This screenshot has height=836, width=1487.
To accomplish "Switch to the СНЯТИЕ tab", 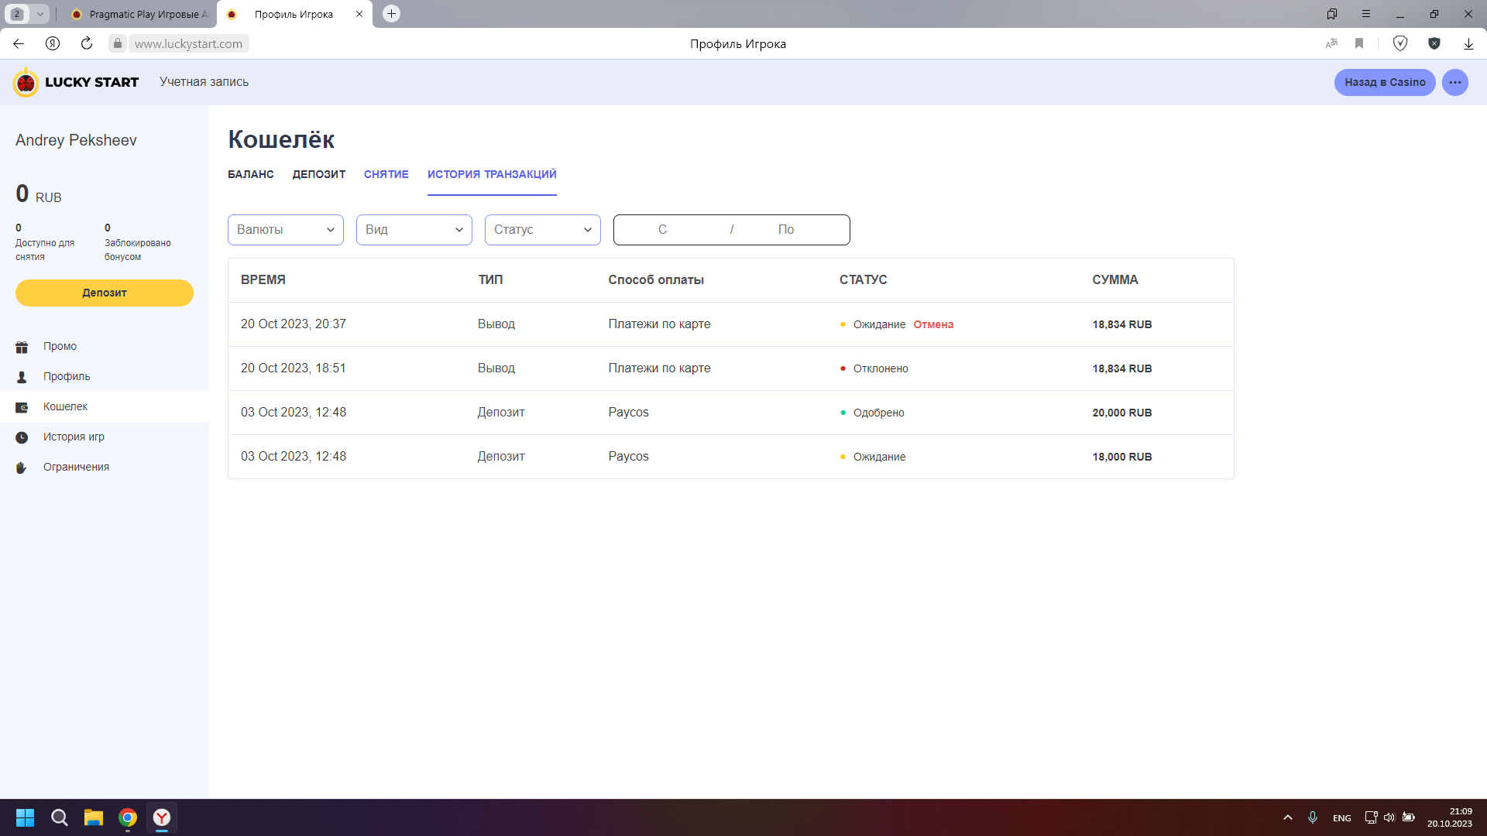I will (x=386, y=174).
